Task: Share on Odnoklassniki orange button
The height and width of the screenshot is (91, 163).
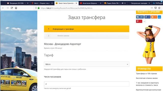Action: [x=154, y=17]
